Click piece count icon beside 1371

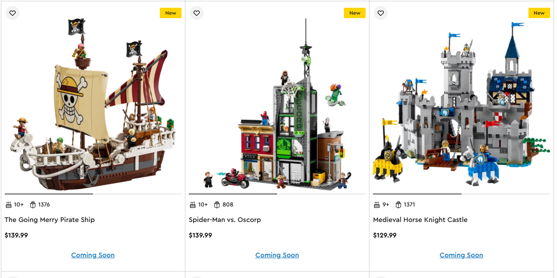[398, 205]
